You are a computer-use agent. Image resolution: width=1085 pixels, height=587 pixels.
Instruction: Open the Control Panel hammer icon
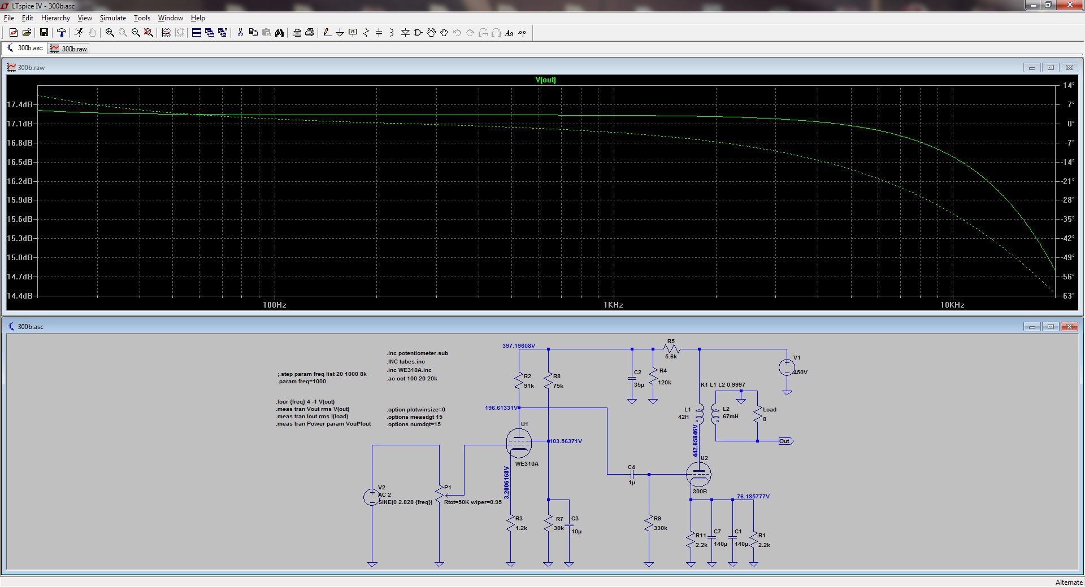coord(62,33)
